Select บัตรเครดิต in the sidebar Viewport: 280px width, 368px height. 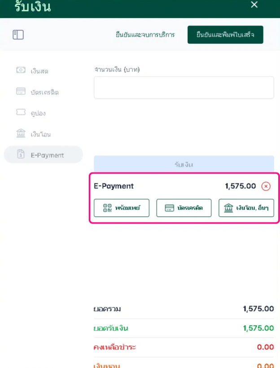(44, 92)
